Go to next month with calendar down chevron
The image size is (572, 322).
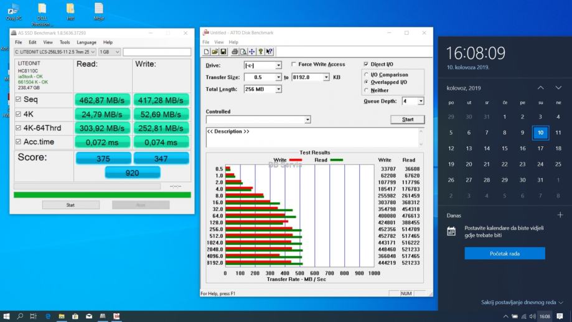tap(558, 88)
